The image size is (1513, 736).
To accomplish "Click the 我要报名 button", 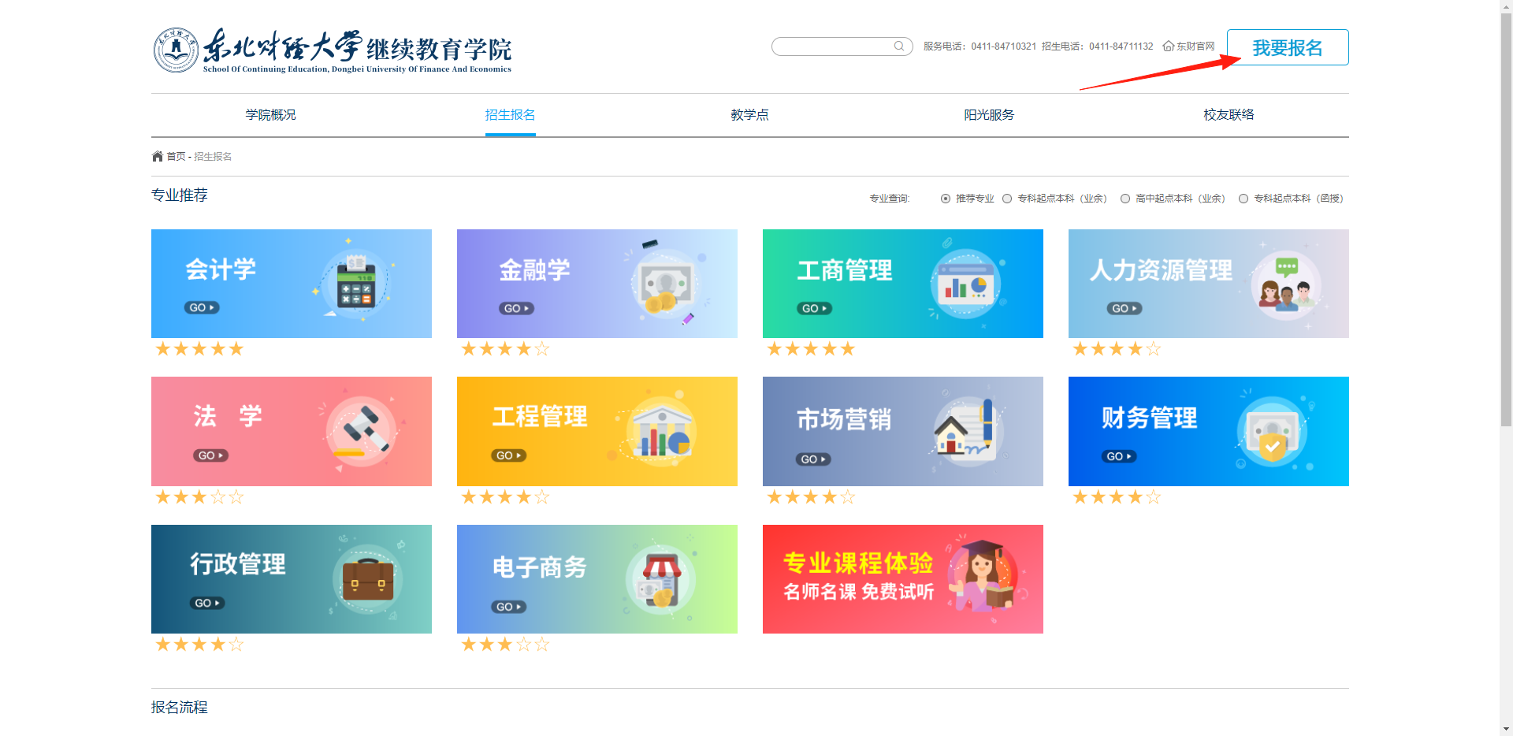I will click(x=1288, y=47).
